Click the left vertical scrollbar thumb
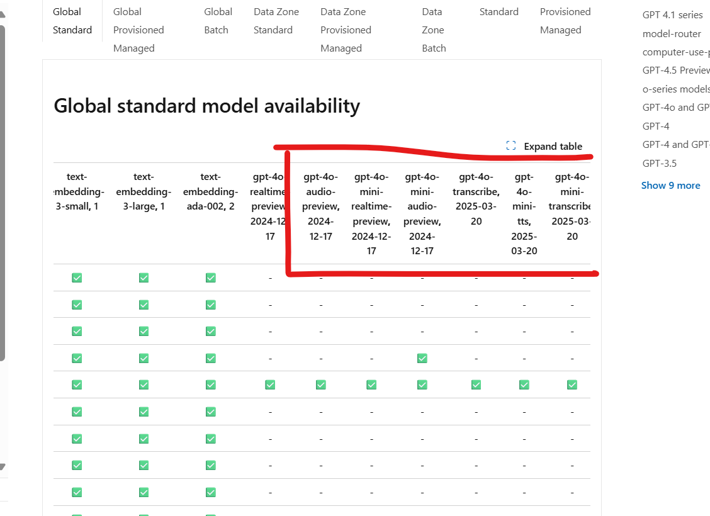This screenshot has height=516, width=710. (3, 193)
